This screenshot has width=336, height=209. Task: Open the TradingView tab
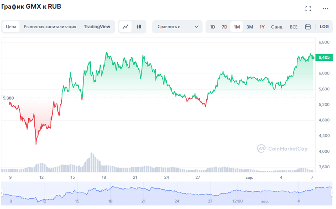[x=97, y=27]
